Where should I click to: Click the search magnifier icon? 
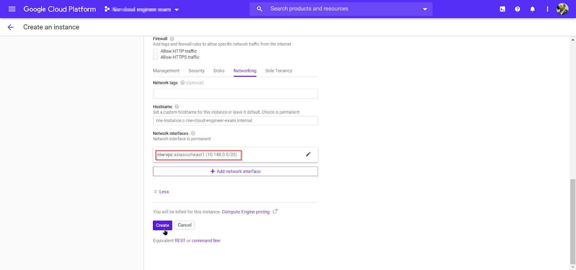260,9
